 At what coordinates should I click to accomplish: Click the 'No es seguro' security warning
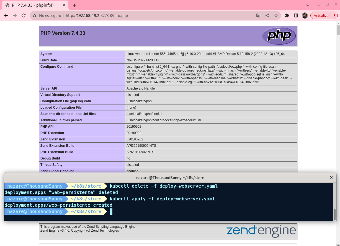47,15
